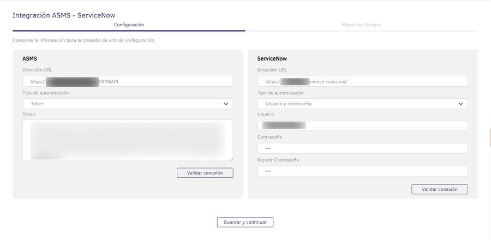
Task: Open the ASMS Tipo de autenticación dropdown
Action: coord(128,104)
